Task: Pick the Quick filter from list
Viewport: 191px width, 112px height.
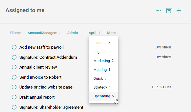Action: [100, 78]
